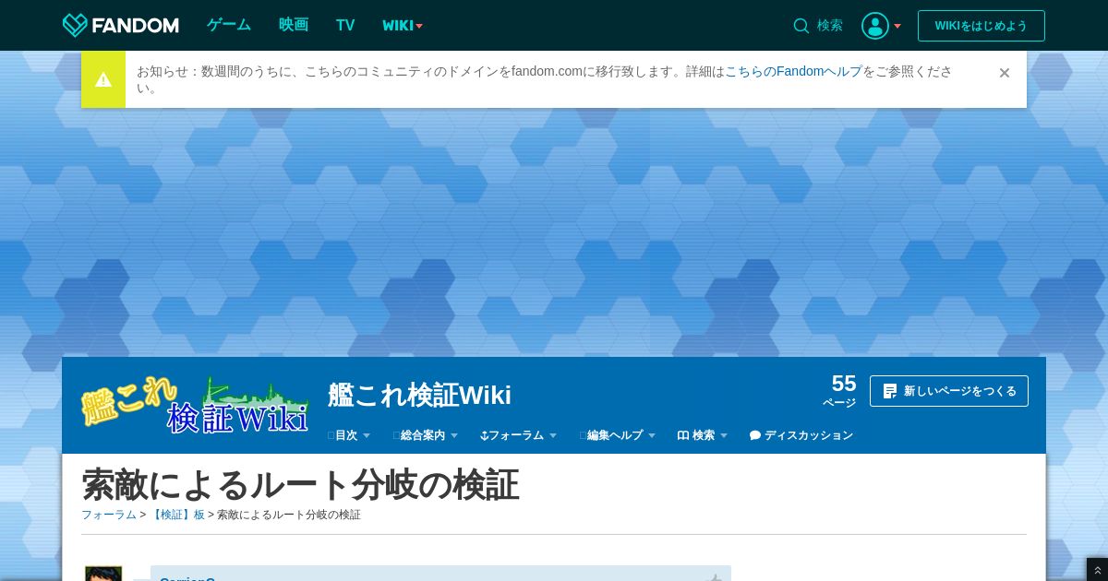
Task: Expand the フォーラム navigation menu
Action: [x=519, y=435]
